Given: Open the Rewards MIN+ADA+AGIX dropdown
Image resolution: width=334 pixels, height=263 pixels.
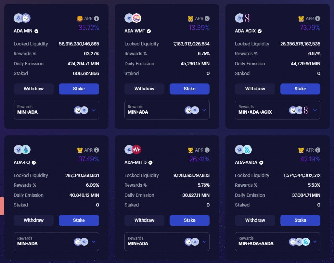Looking at the screenshot, I should (315, 110).
